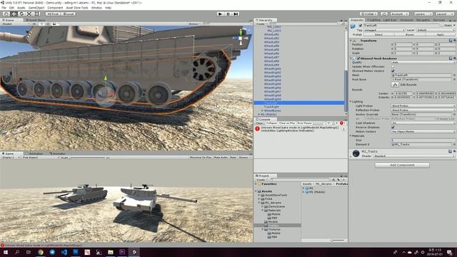Open the Gizmos dropdown in Scene view
Viewport: 457px width, 257px height.
pyautogui.click(x=194, y=24)
